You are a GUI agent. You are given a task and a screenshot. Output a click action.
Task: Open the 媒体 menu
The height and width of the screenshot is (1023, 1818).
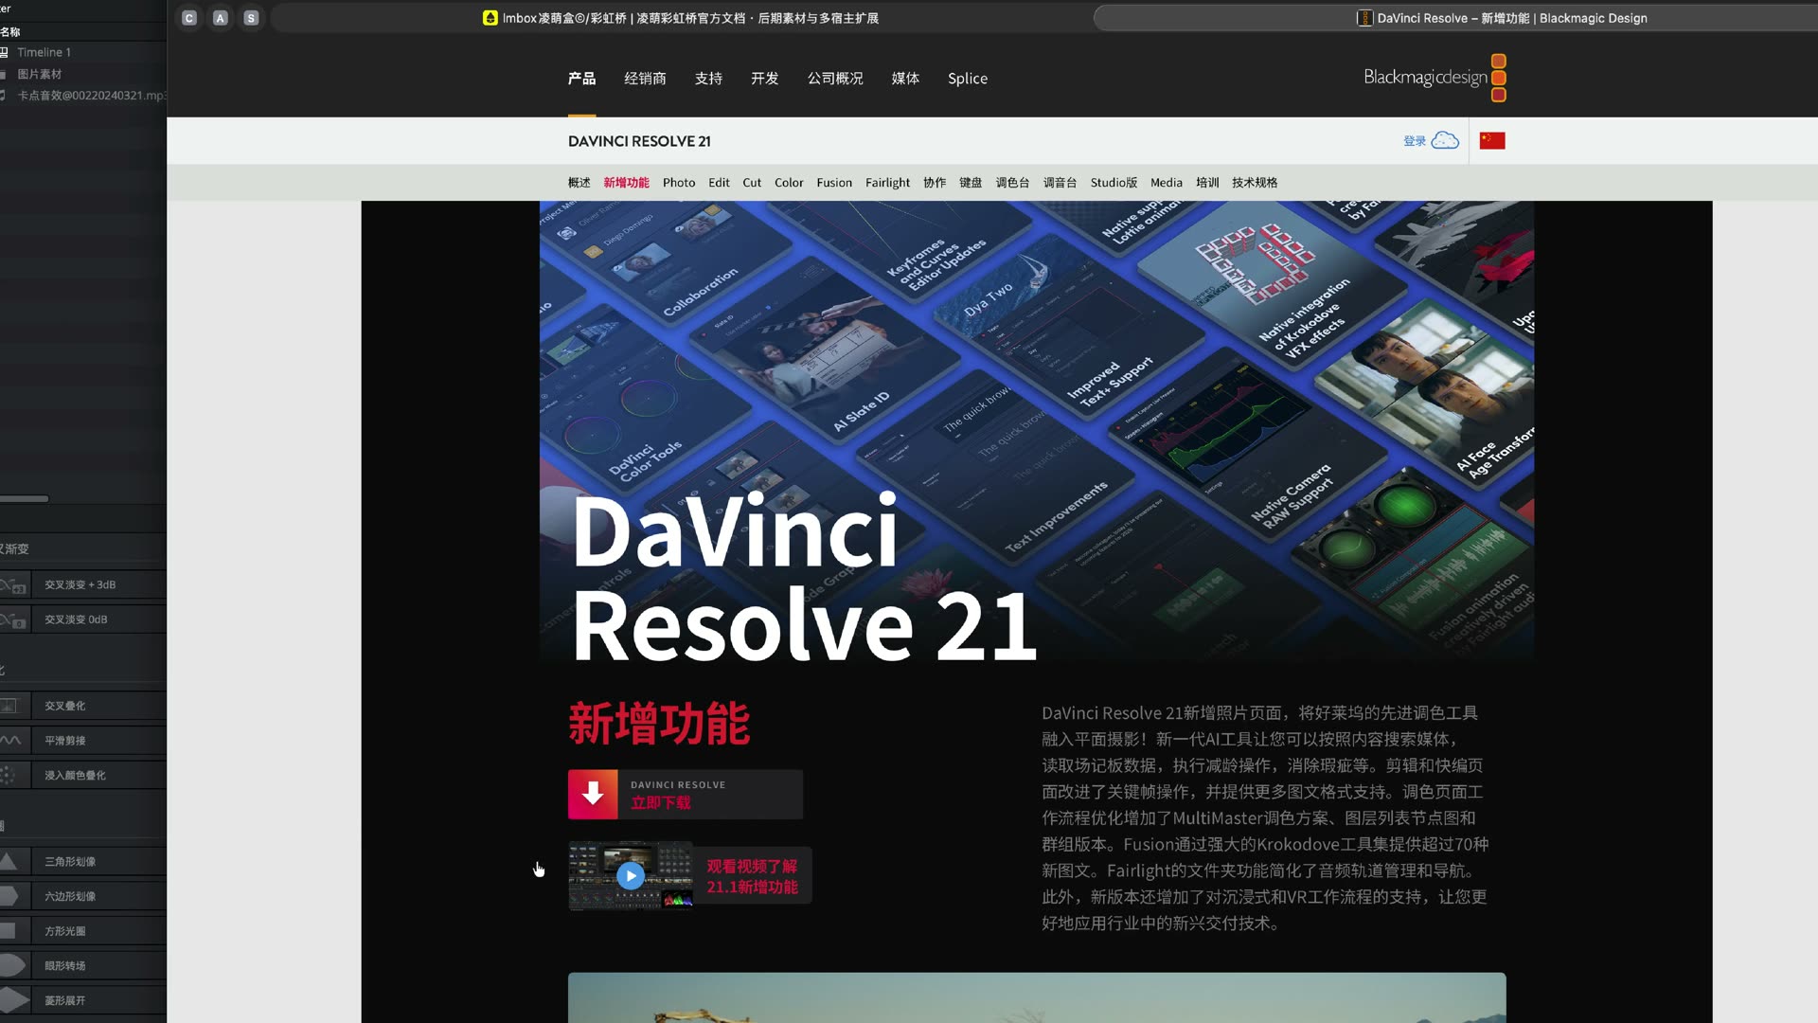point(905,79)
